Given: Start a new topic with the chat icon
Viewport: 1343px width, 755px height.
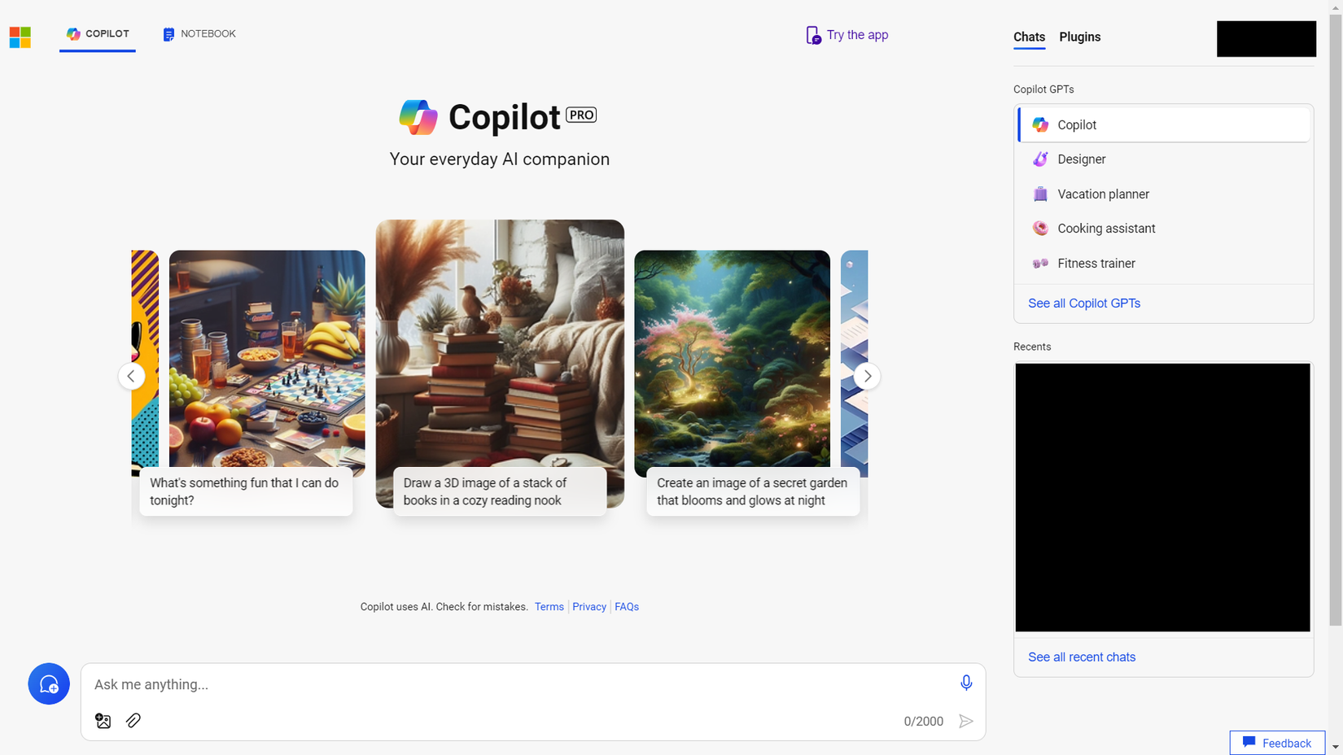Looking at the screenshot, I should [x=49, y=683].
